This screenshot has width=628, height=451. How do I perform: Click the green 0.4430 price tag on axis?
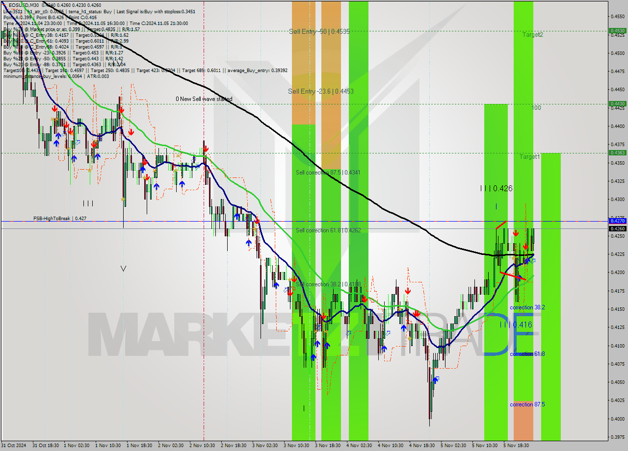pos(617,103)
